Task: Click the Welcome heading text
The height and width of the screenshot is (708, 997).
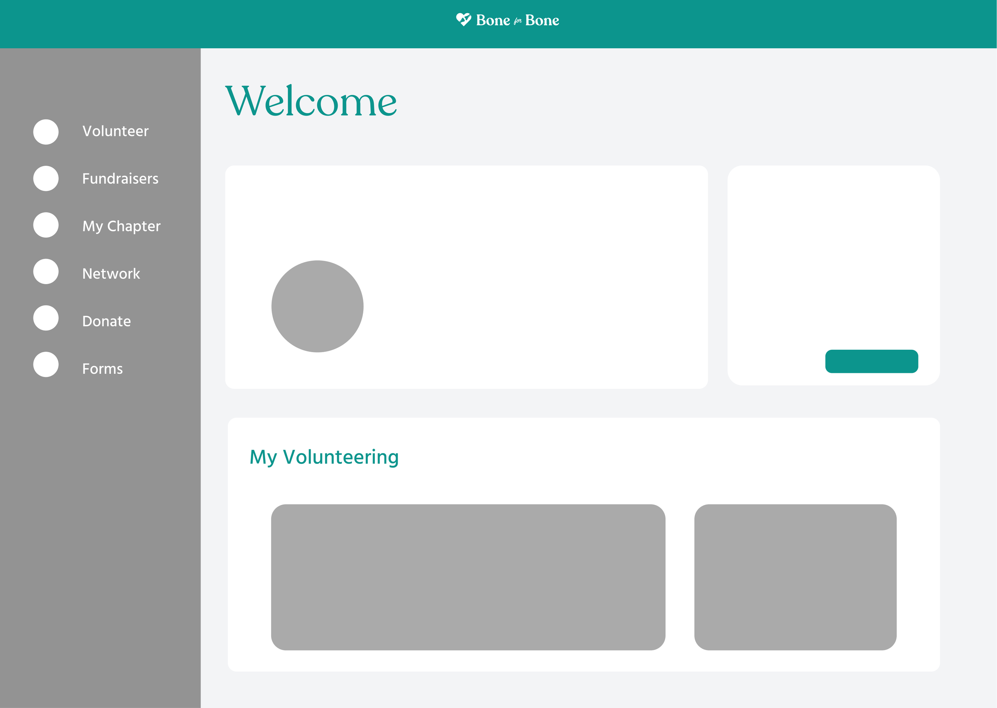Action: pos(311,102)
